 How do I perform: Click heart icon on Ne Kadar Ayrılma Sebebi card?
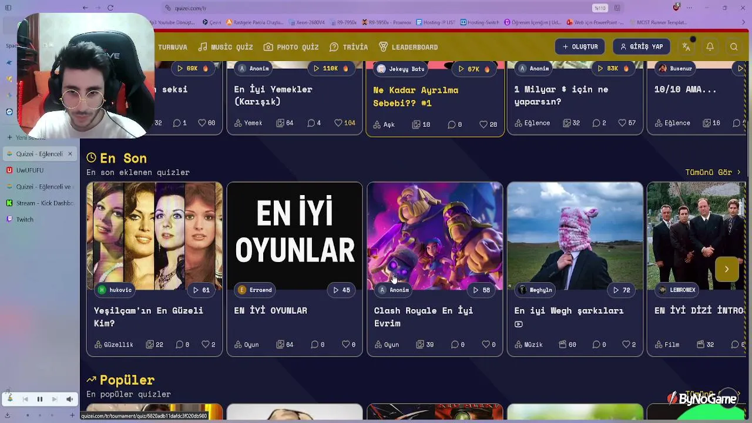click(x=484, y=125)
